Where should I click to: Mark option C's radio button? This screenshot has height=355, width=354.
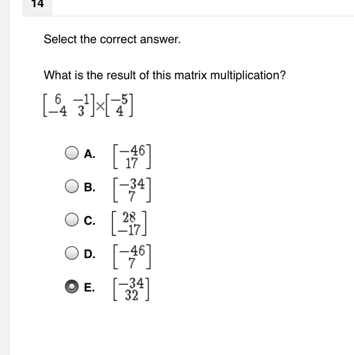pos(72,220)
